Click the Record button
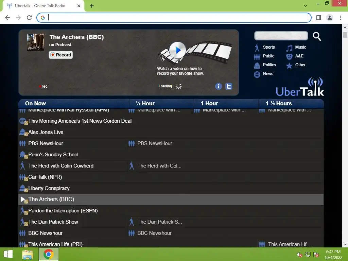 pyautogui.click(x=61, y=55)
